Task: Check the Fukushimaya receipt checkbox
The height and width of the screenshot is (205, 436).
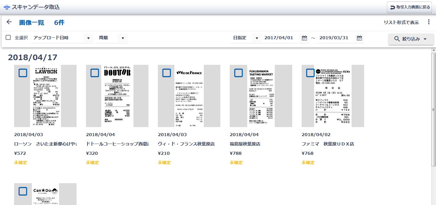Action: [x=238, y=73]
